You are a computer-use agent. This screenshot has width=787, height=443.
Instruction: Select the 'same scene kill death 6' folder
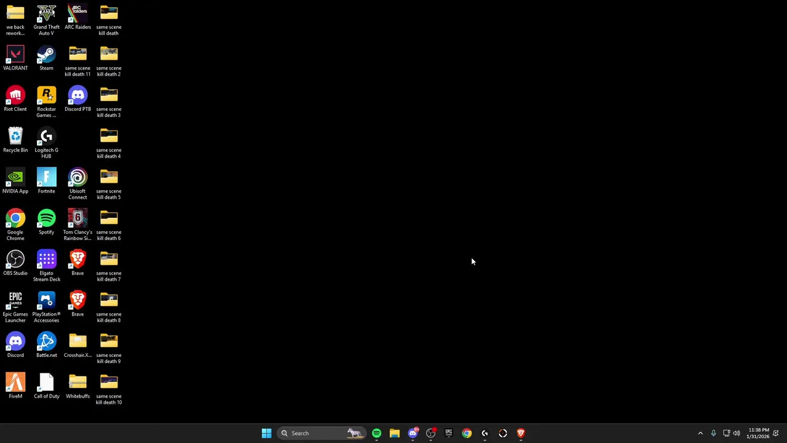click(109, 225)
